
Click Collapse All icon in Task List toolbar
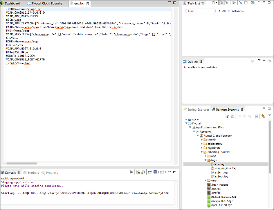(x=246, y=3)
